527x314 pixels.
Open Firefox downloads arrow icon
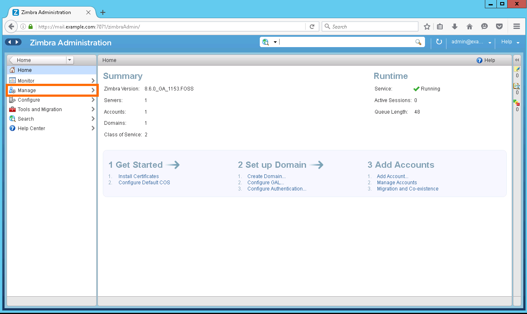(x=455, y=26)
